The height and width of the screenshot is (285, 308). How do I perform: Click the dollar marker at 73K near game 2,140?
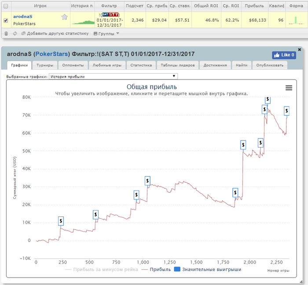point(264,109)
